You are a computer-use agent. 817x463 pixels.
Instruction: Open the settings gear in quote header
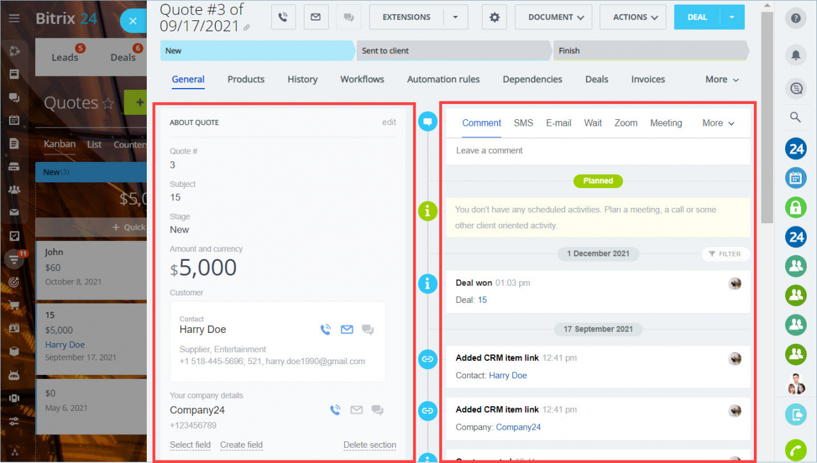tap(494, 17)
